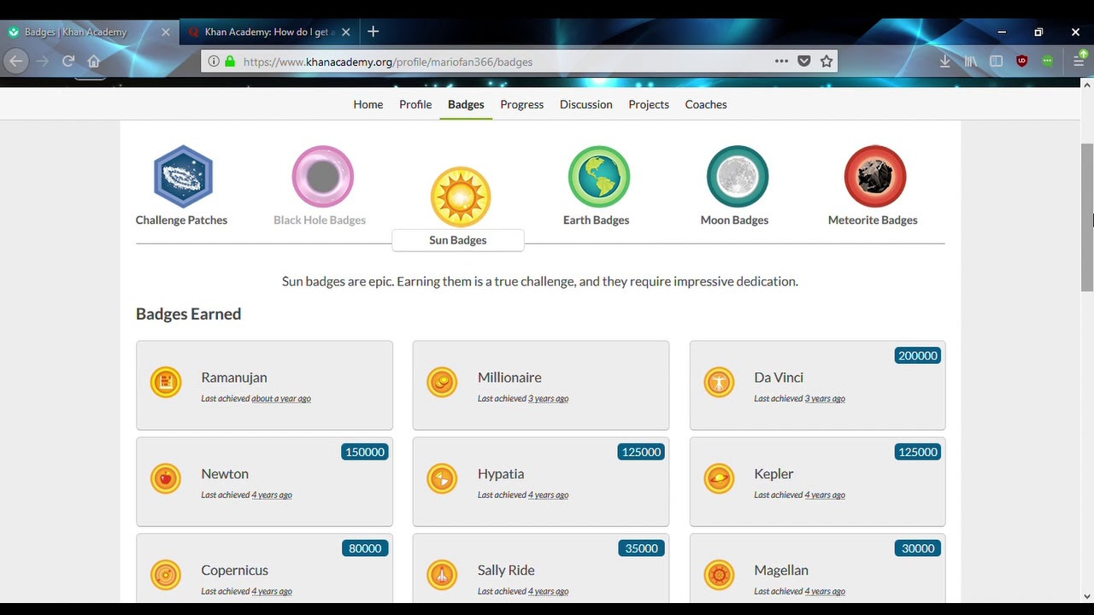
Task: Click the 35000 points tag on Sally Ride
Action: [641, 548]
